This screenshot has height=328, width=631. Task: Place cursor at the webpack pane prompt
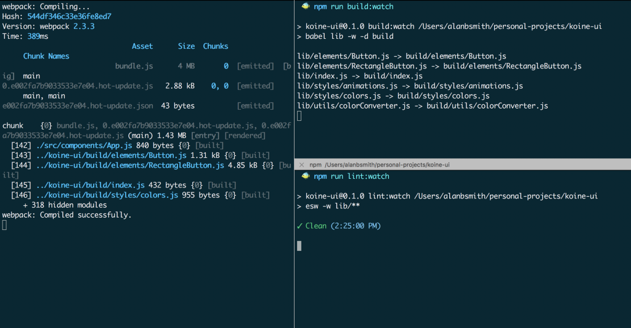4,225
